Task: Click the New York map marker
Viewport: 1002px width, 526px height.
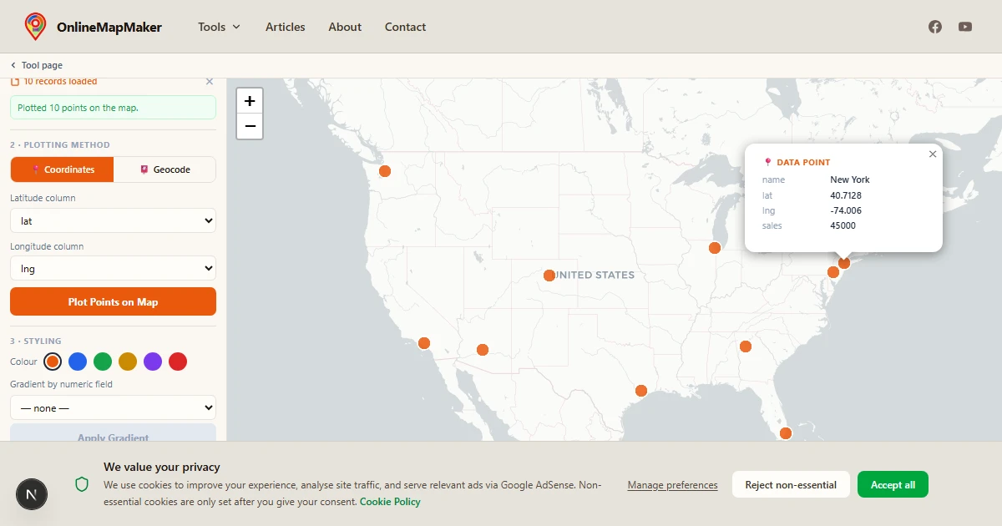Action: pyautogui.click(x=844, y=263)
